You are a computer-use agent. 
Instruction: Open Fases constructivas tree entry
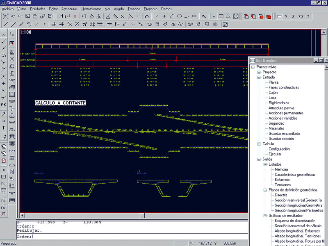point(284,87)
